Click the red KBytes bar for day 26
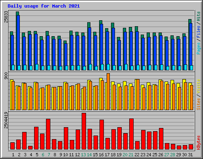The image size is (203, 159). 161,139
